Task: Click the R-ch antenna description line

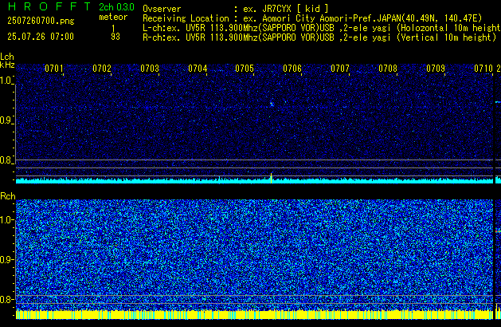Action: 319,37
